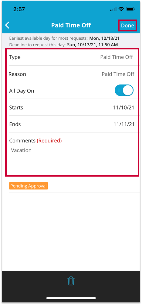The height and width of the screenshot is (305, 142).
Task: Tap the Comments field containing Vacation
Action: 72,154
